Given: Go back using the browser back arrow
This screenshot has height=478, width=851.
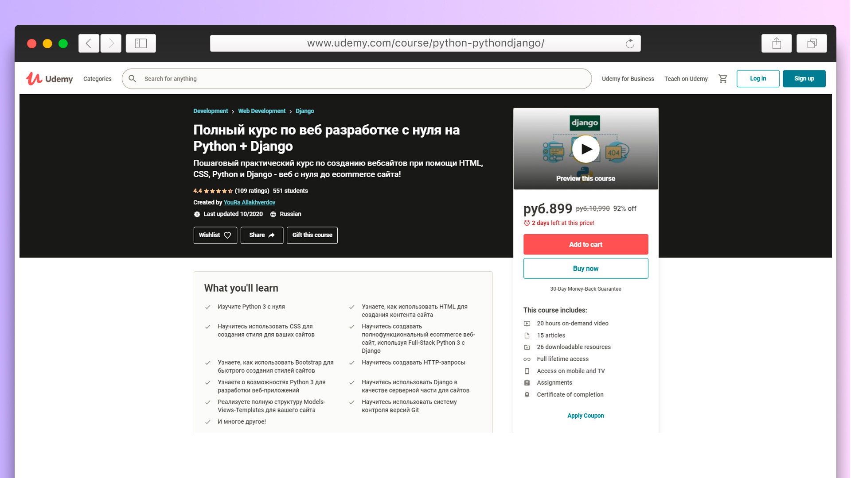Looking at the screenshot, I should click(89, 43).
